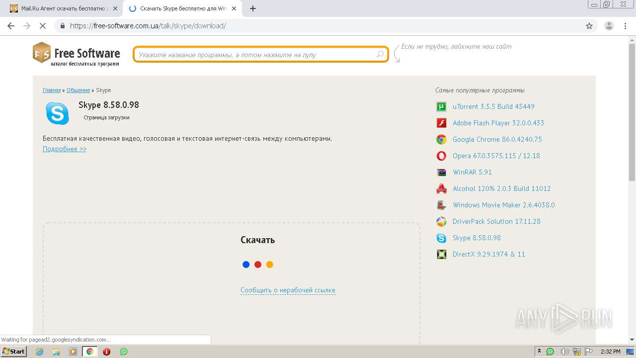
Task: Click the DriverPack Solution icon
Action: [x=441, y=221]
